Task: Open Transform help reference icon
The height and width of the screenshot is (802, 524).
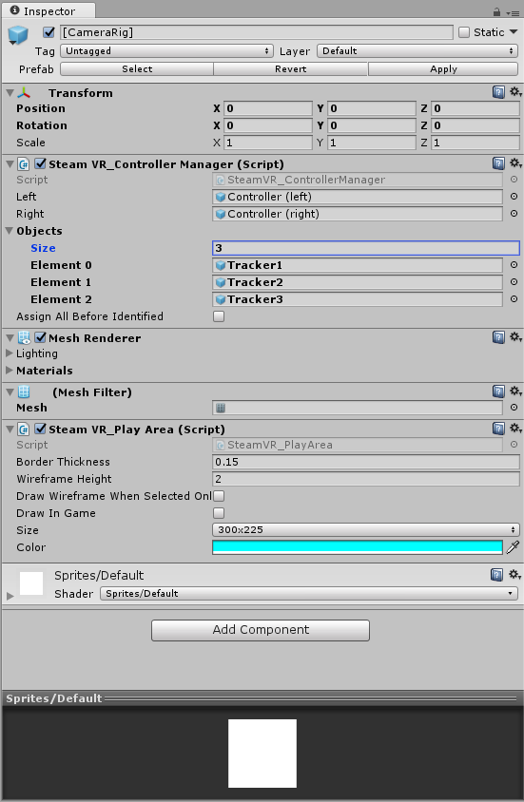Action: [498, 92]
